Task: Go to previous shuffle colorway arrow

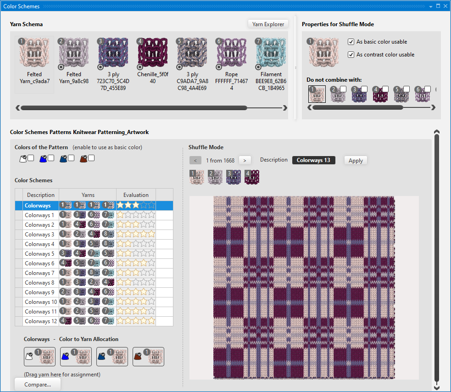Action: point(195,160)
